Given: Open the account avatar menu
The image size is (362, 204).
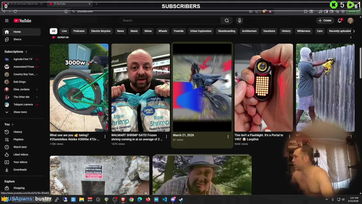Looking at the screenshot, I should coord(350,20).
